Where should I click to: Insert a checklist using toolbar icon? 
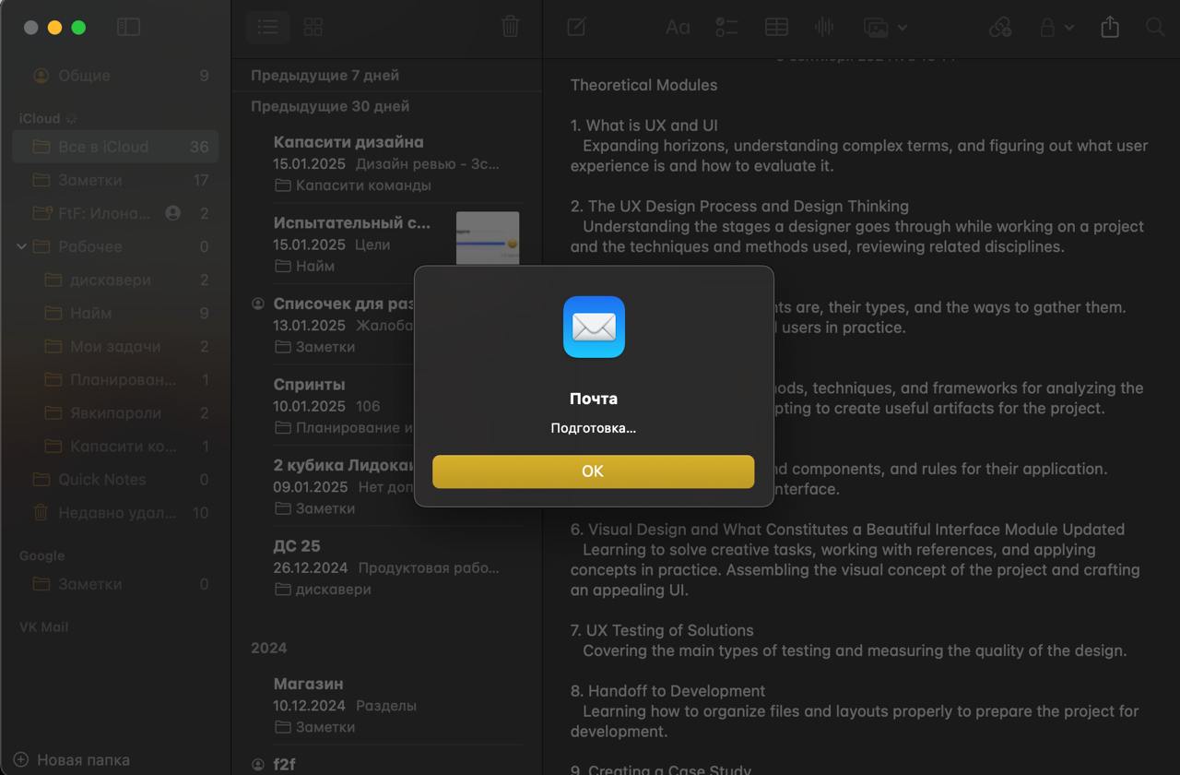pyautogui.click(x=726, y=28)
